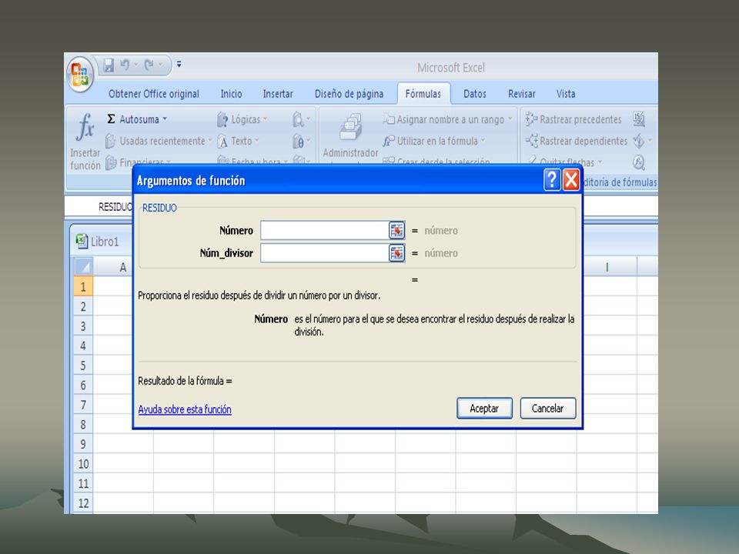The height and width of the screenshot is (554, 739).
Task: Open the Lógicas functions menu
Action: [x=242, y=119]
